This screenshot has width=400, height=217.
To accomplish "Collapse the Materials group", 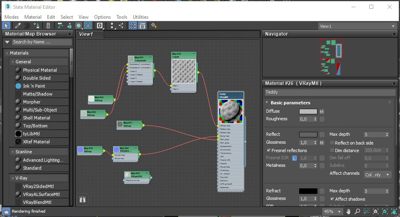I will (x=7, y=53).
